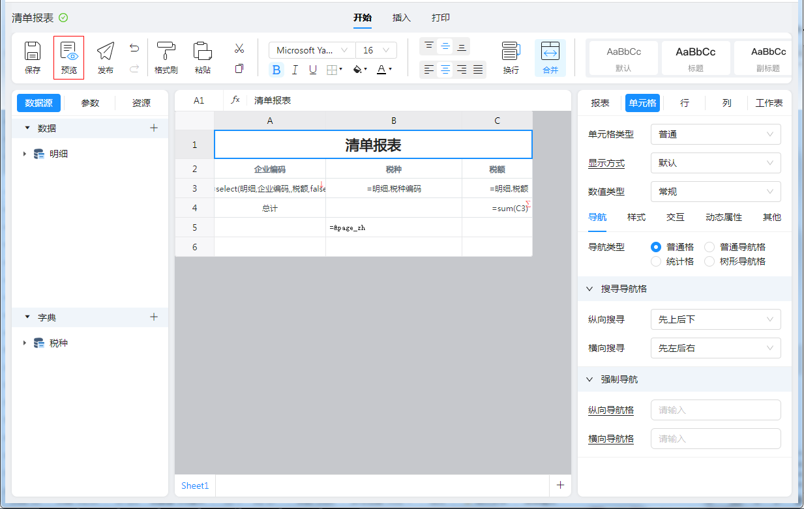Collapse the 强制导航 section
This screenshot has width=804, height=509.
[590, 379]
